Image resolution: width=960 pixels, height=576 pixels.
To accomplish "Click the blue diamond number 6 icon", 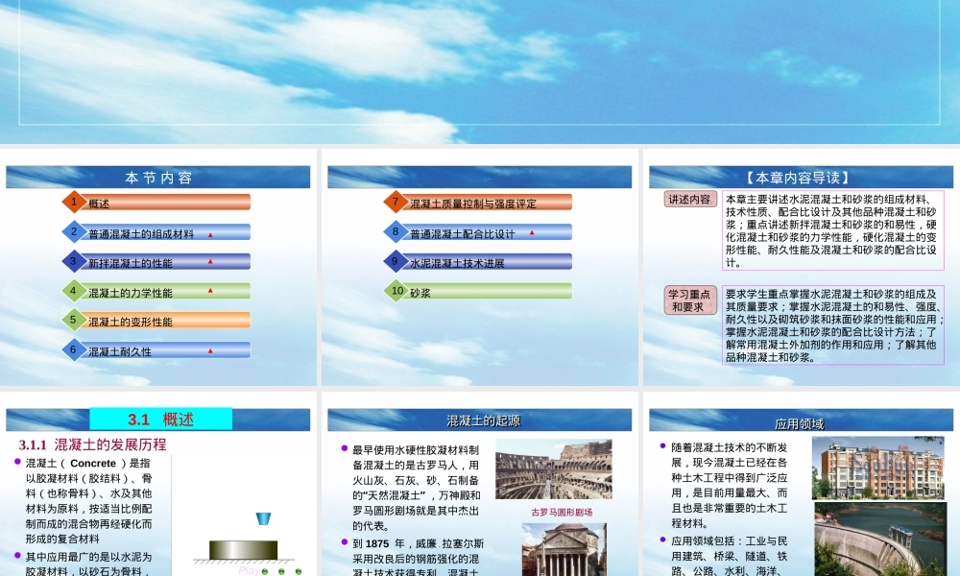I will (x=74, y=349).
